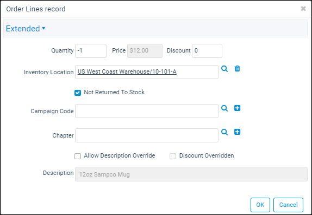312x215 pixels.
Task: Click the $12.00 Price field
Action: pyautogui.click(x=145, y=51)
